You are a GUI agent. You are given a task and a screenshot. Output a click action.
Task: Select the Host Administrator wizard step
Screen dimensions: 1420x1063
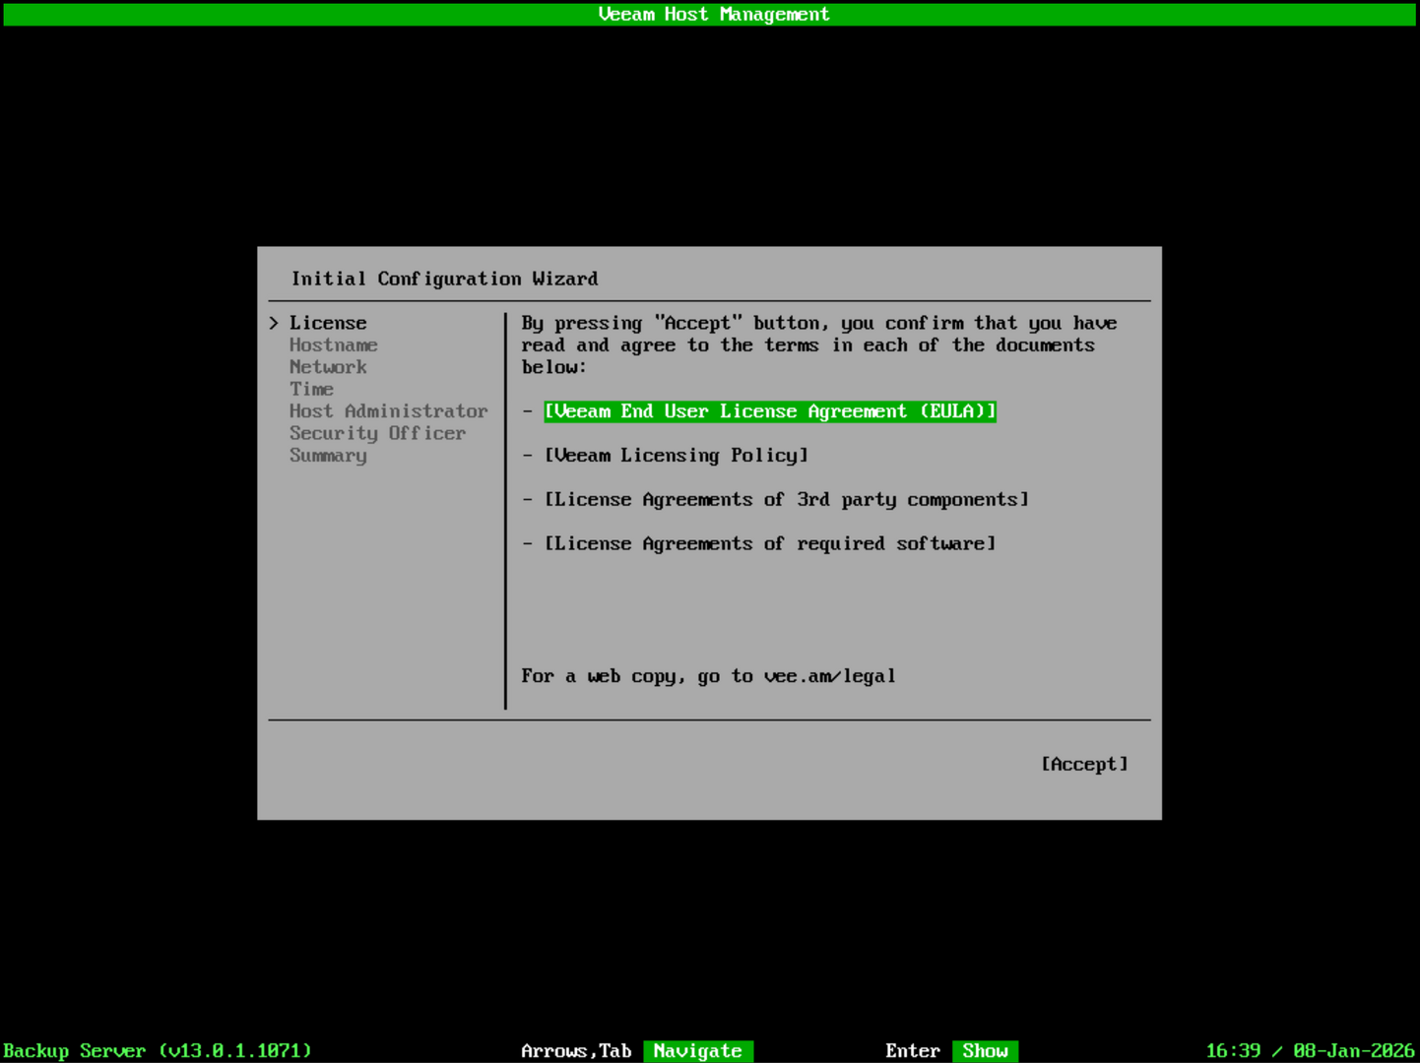(x=389, y=411)
